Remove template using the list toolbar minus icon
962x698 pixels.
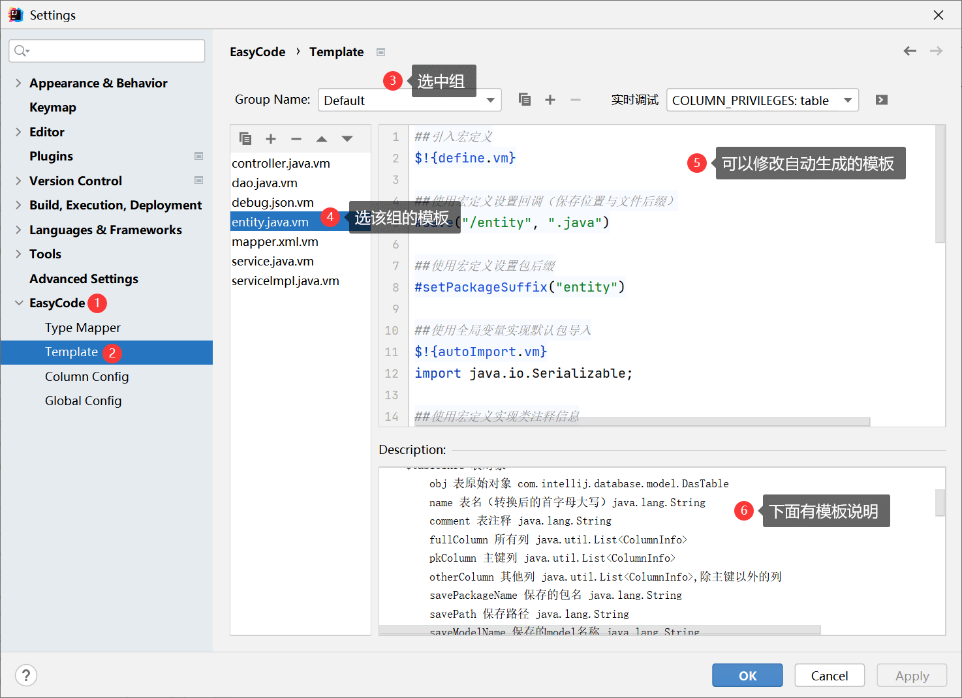[296, 138]
